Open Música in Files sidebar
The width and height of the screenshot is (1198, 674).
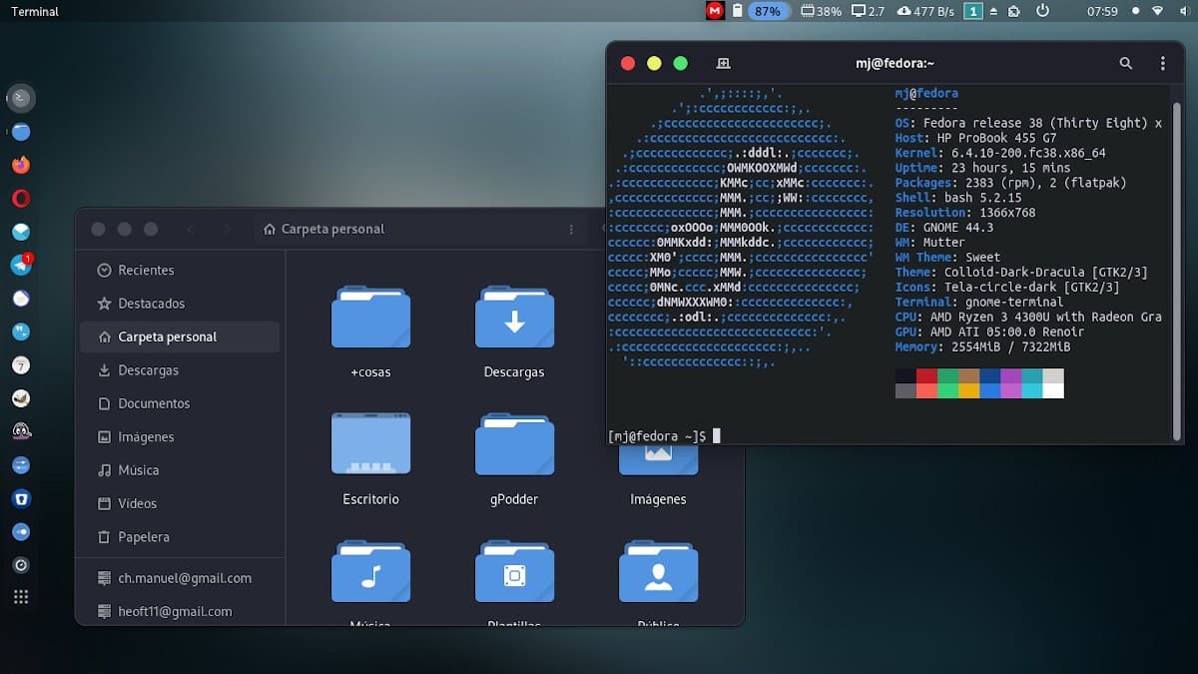180,470
